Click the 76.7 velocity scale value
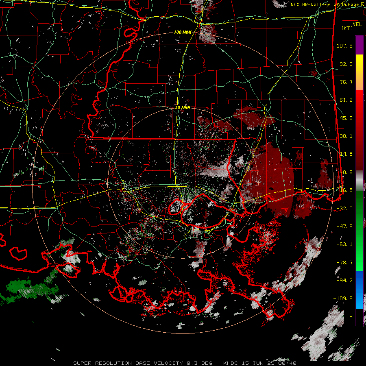 point(346,82)
